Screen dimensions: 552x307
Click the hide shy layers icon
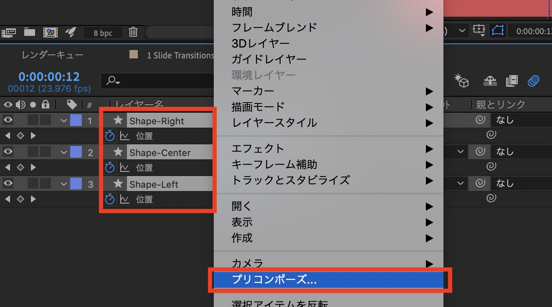tap(490, 81)
